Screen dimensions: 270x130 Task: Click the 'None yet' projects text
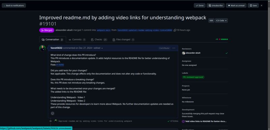[x=186, y=90]
